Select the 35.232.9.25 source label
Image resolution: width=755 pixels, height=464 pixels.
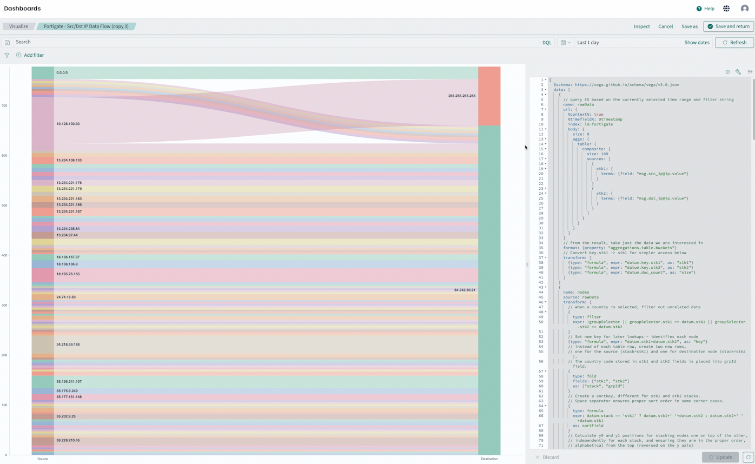(x=66, y=416)
